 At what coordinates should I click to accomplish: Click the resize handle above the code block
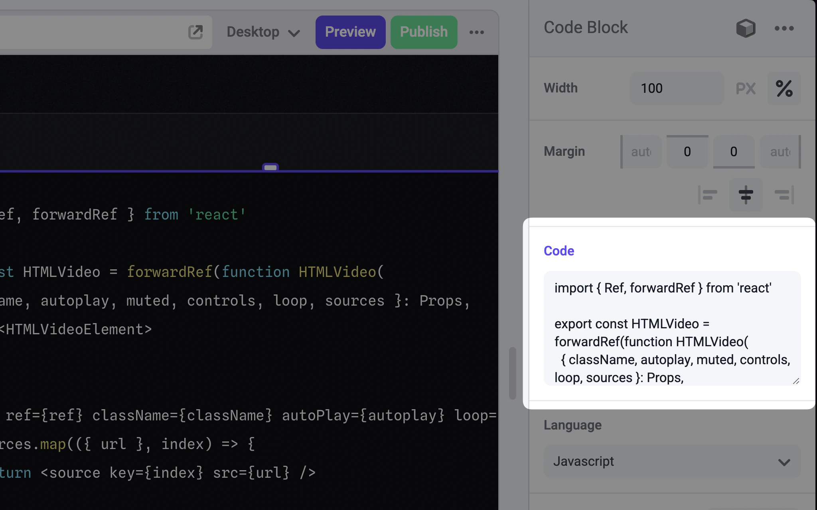point(270,168)
